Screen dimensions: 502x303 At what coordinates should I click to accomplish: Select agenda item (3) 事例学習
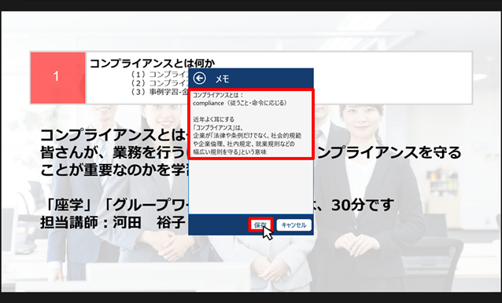click(x=160, y=92)
